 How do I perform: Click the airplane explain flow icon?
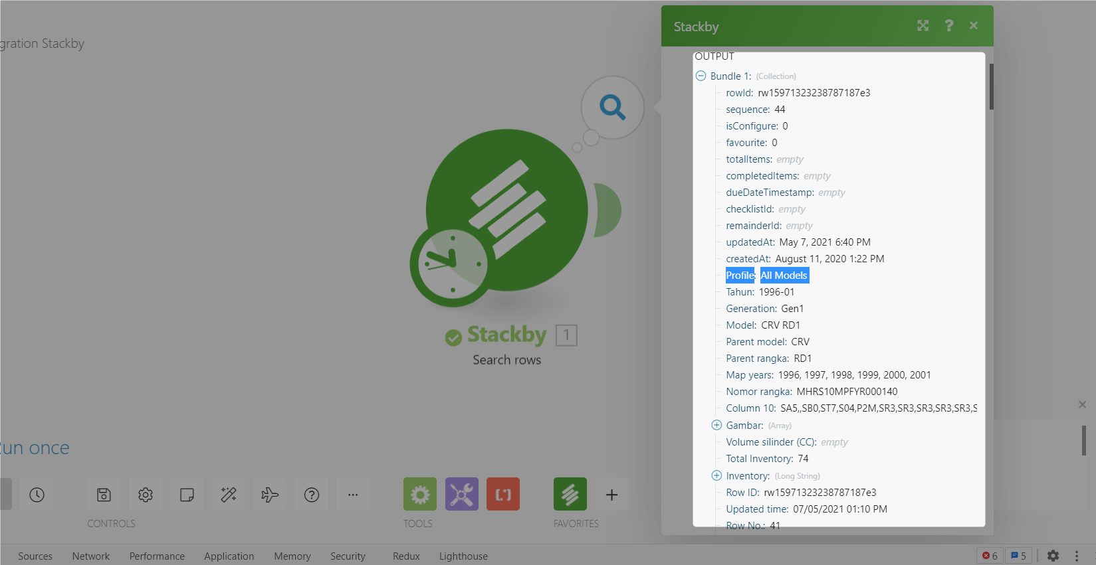270,495
